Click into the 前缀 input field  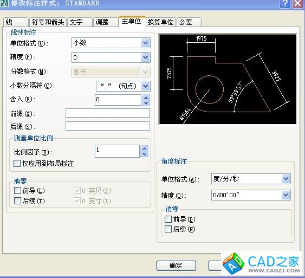[x=108, y=113]
